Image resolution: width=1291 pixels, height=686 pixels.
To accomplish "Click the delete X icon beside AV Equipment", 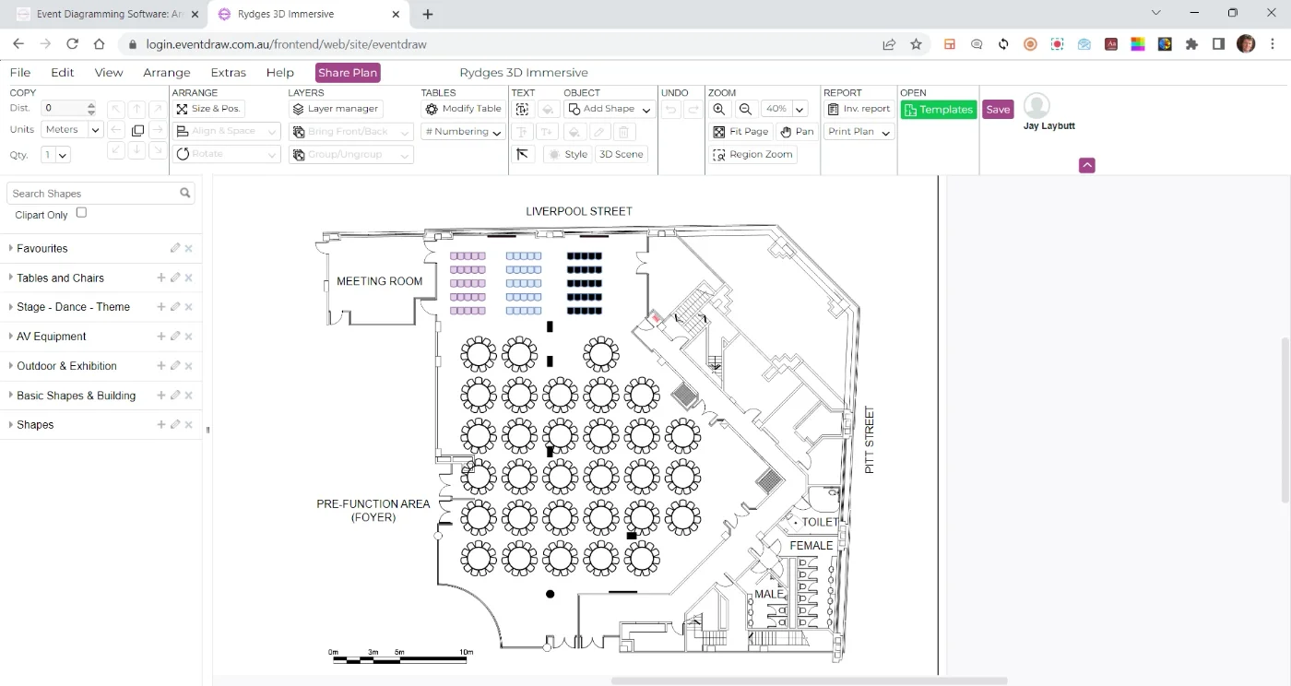I will click(x=189, y=337).
